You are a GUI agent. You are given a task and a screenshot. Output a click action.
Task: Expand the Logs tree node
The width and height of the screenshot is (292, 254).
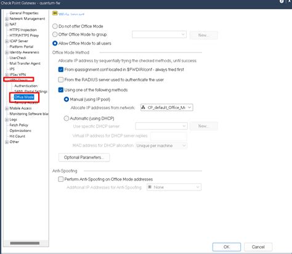pos(7,120)
